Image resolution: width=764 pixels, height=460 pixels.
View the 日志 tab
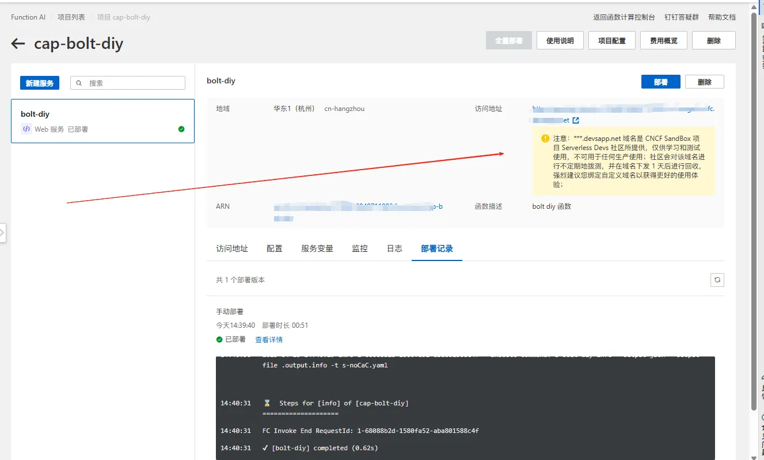[x=394, y=248]
